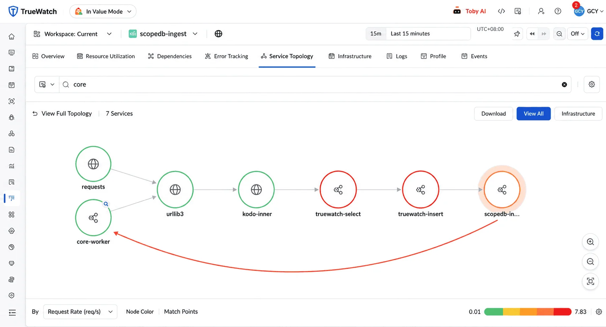Open the auto-refresh Off dropdown
The height and width of the screenshot is (327, 606).
(578, 34)
